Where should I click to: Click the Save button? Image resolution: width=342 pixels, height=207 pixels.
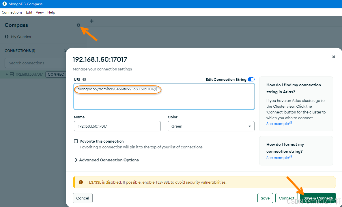pos(265,198)
